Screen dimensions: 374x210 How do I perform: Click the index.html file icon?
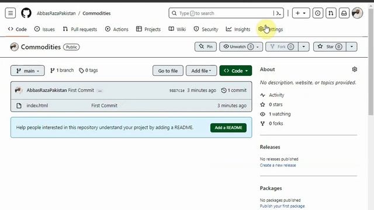point(19,106)
